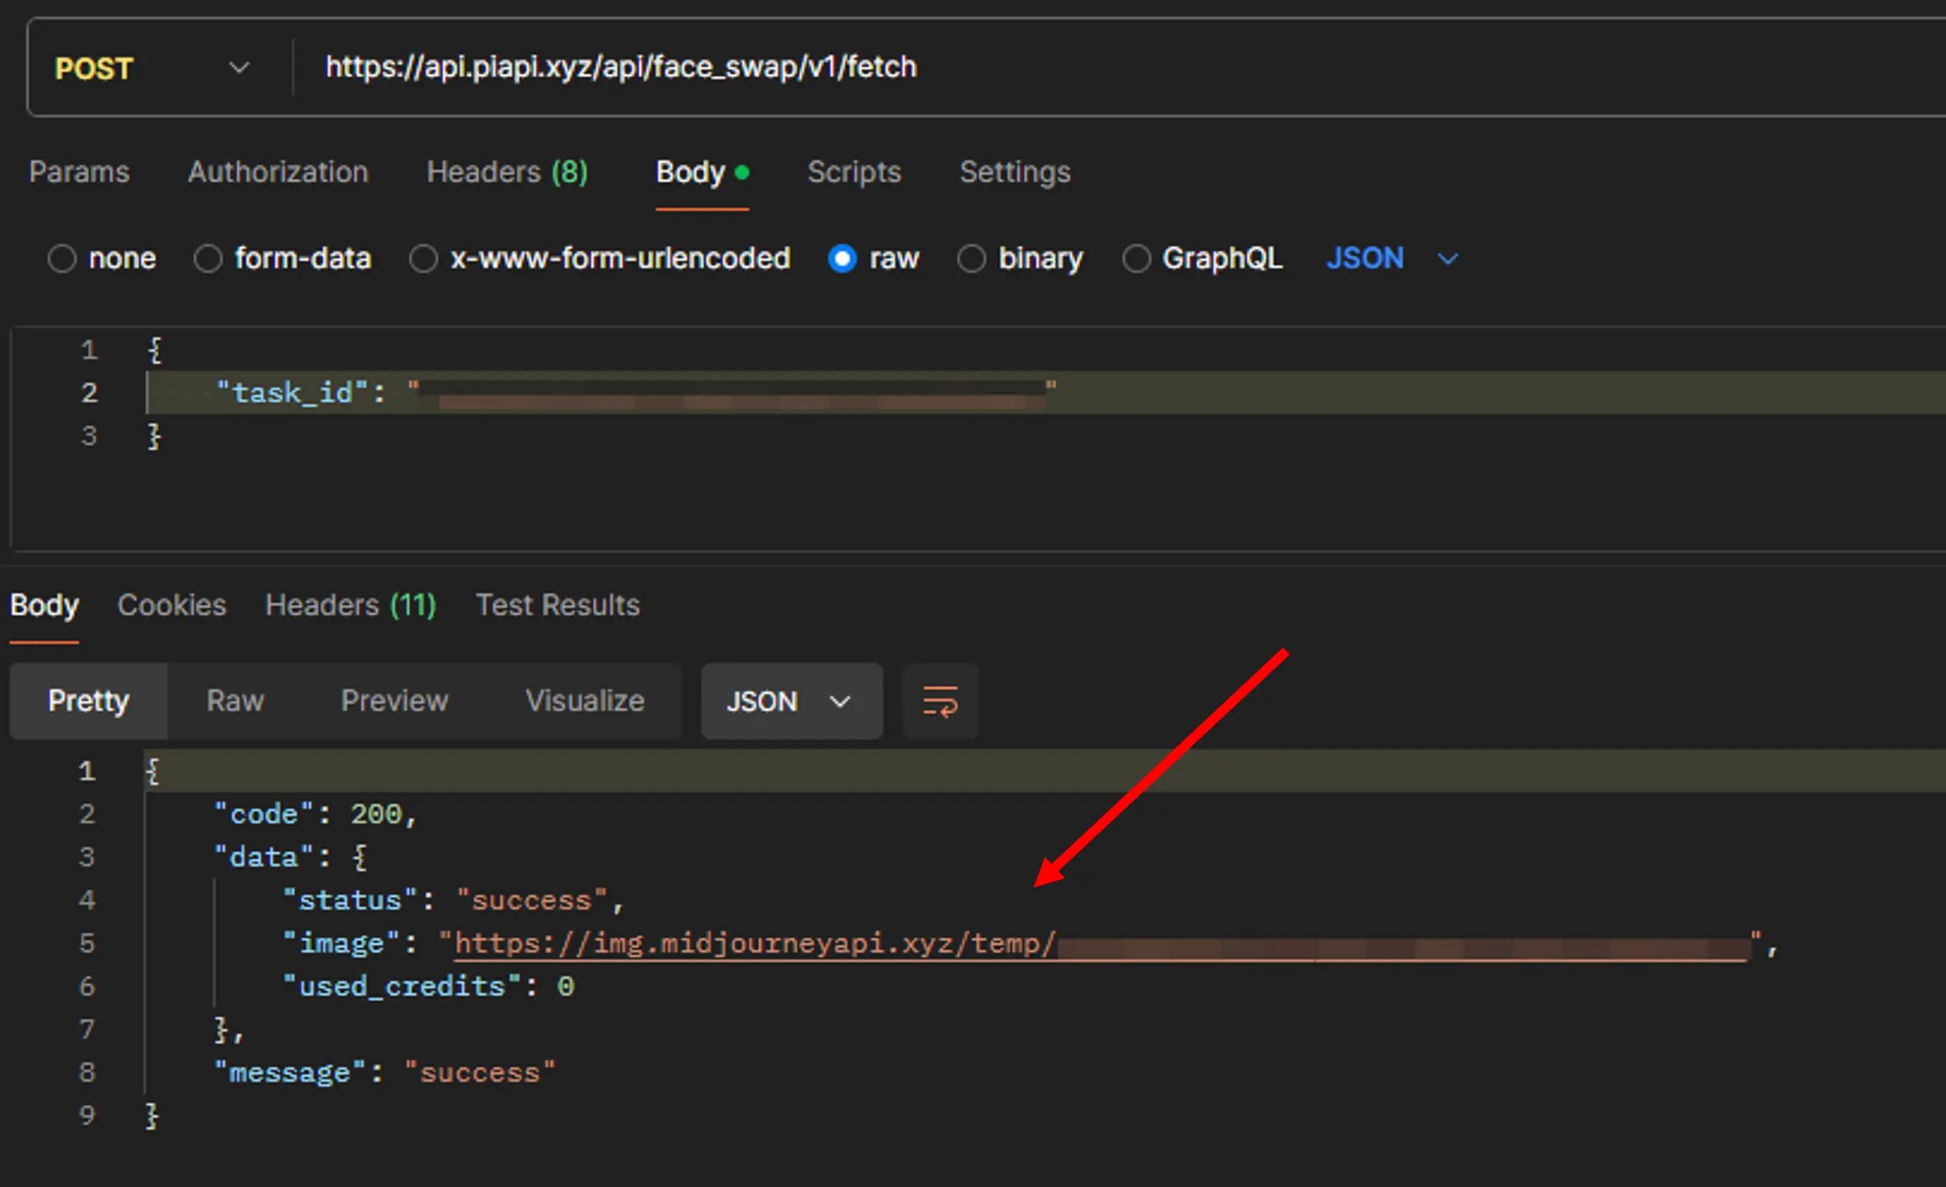Click the "status": "success" line
Viewport: 1946px width, 1187px height.
click(x=454, y=900)
